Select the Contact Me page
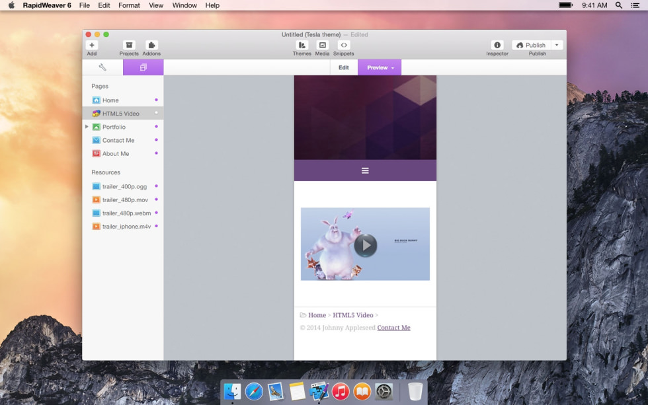Screen dimensions: 648x405 click(123, 140)
